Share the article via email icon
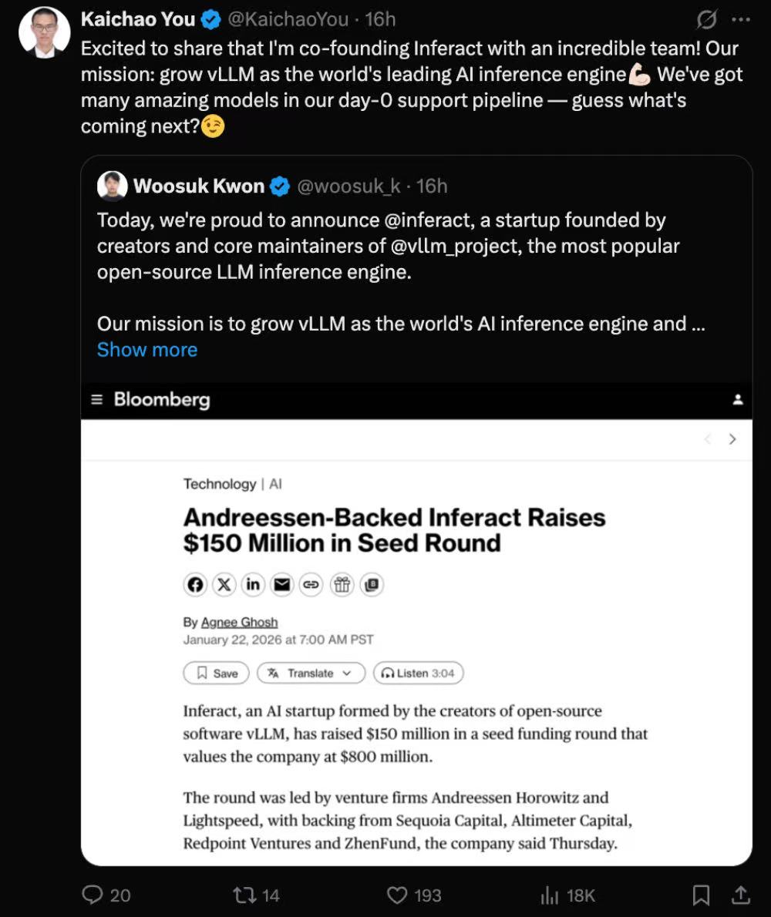Screen dimensions: 771x917 coord(282,585)
